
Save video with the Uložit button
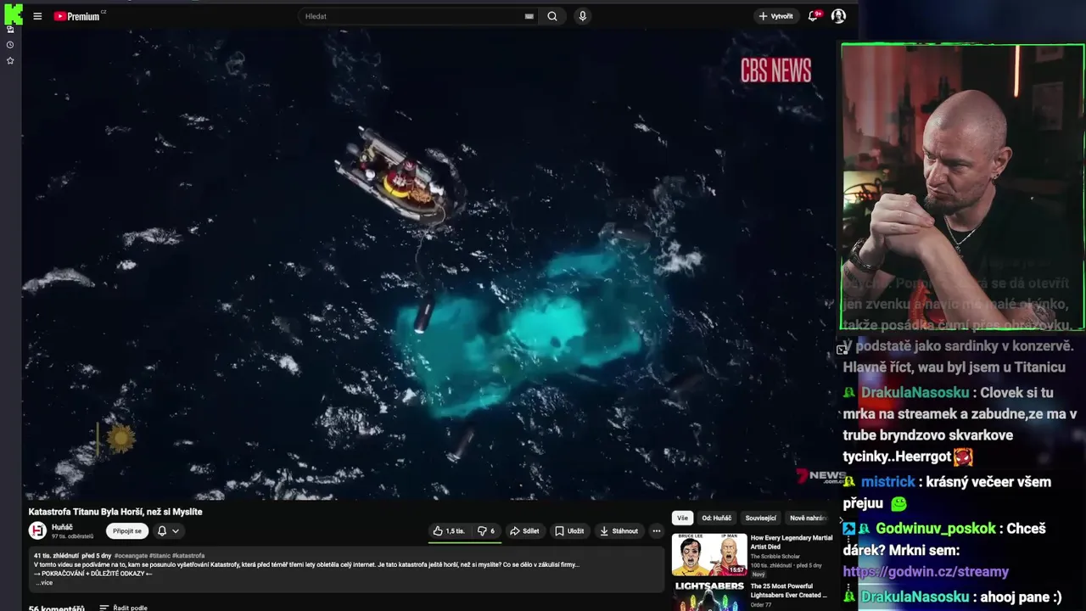pyautogui.click(x=569, y=531)
